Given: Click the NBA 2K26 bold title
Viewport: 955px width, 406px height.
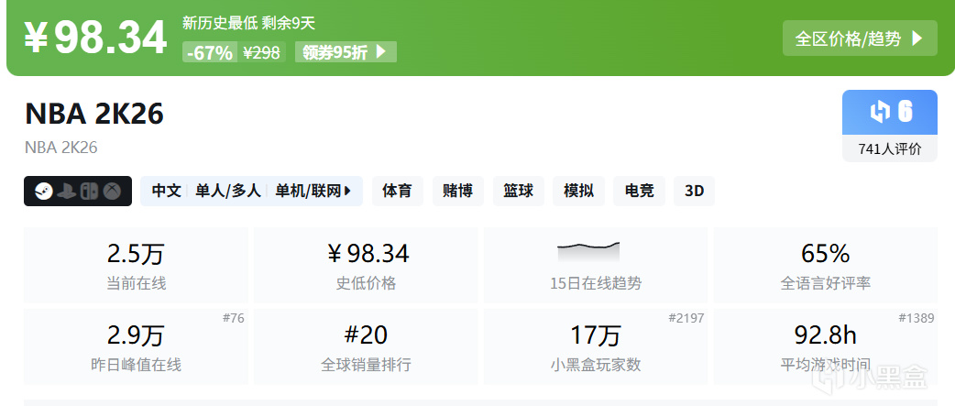Looking at the screenshot, I should [x=94, y=114].
